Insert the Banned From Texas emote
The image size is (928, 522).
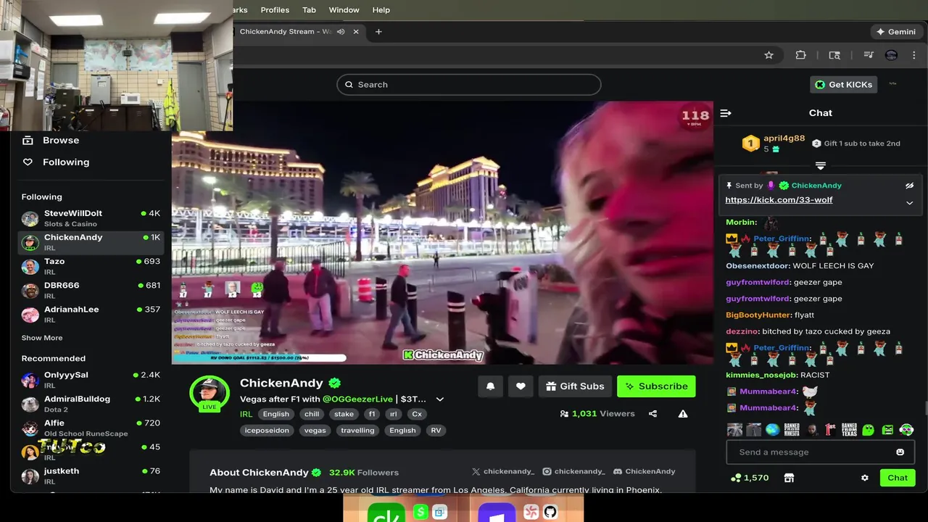click(x=849, y=430)
